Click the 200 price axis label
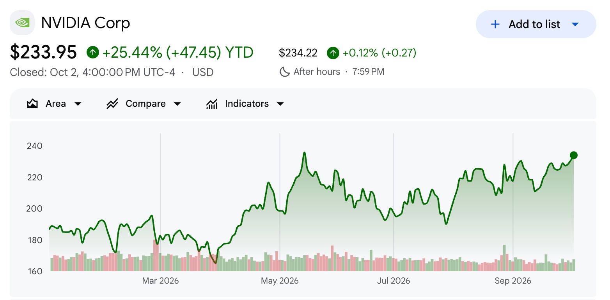The height and width of the screenshot is (300, 610). tap(34, 208)
